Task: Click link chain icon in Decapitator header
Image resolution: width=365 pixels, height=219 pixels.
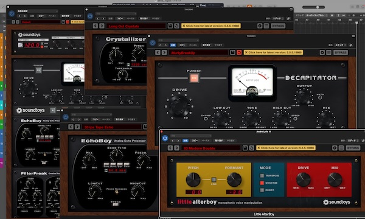Action: 351,45
